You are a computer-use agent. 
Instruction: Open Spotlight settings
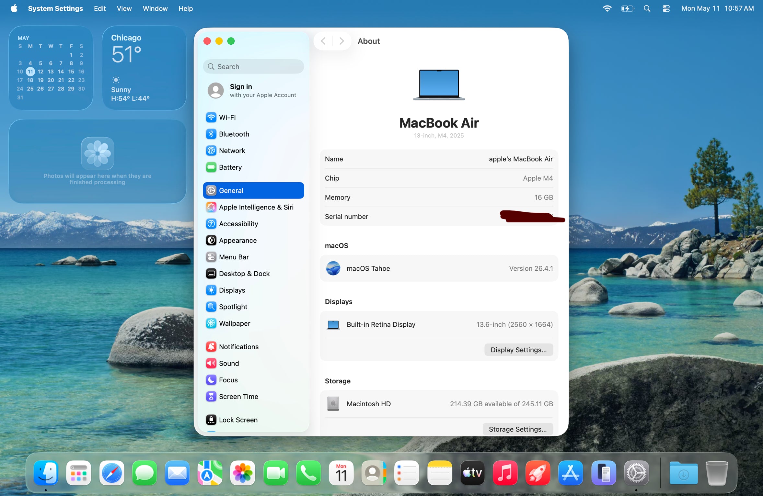[x=253, y=307]
